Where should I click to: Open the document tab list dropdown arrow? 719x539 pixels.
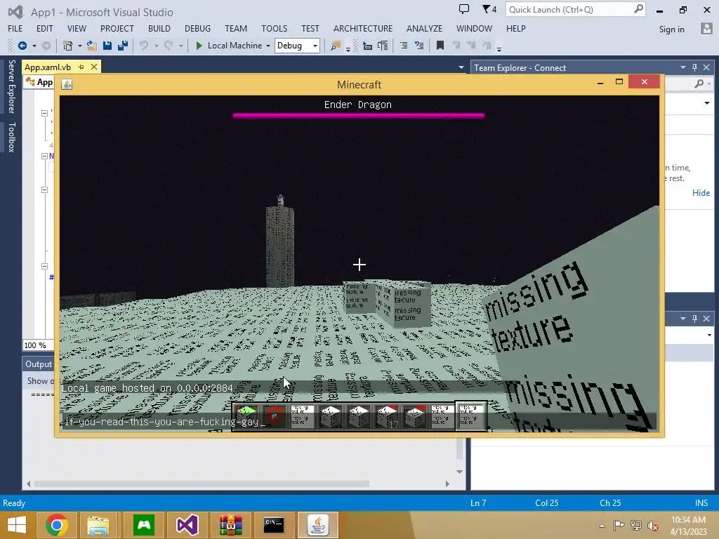pos(461,67)
